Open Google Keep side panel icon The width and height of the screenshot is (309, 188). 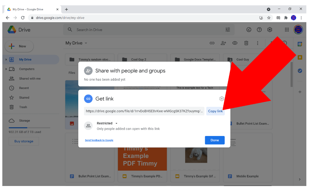(x=300, y=57)
